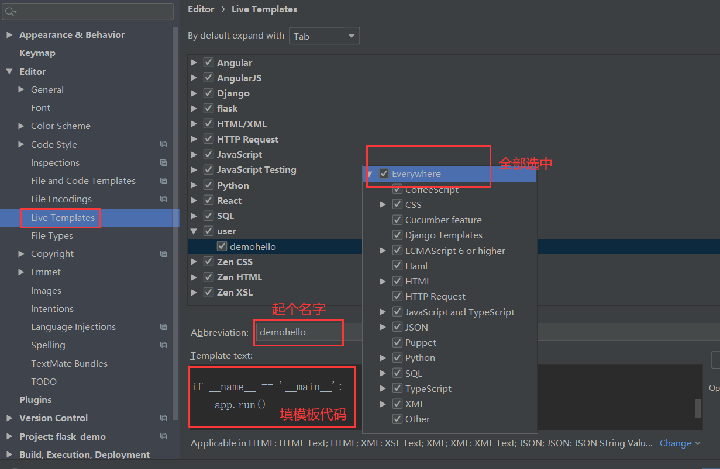Select the JavaScript Testing template group row
This screenshot has height=469, width=720.
click(x=256, y=169)
